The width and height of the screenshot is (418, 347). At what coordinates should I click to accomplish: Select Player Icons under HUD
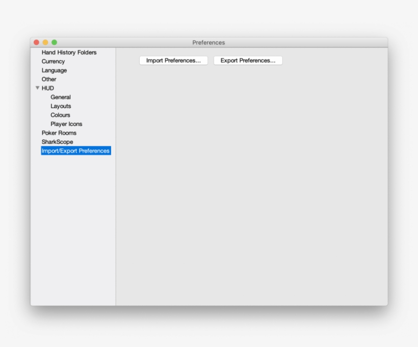coord(66,124)
